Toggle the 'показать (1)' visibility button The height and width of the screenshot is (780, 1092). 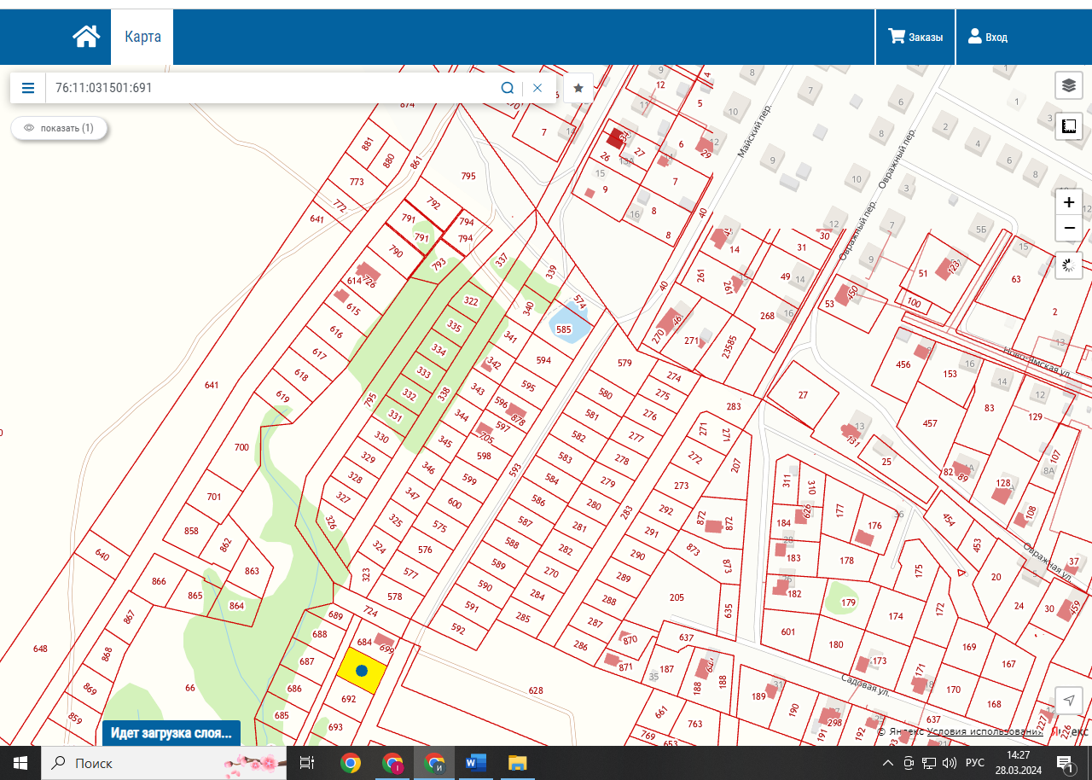[x=59, y=128]
